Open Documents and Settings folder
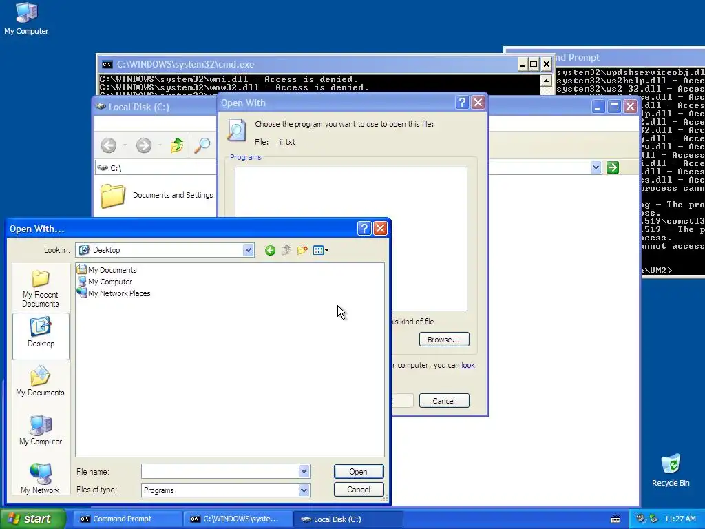This screenshot has width=705, height=529. pyautogui.click(x=157, y=195)
